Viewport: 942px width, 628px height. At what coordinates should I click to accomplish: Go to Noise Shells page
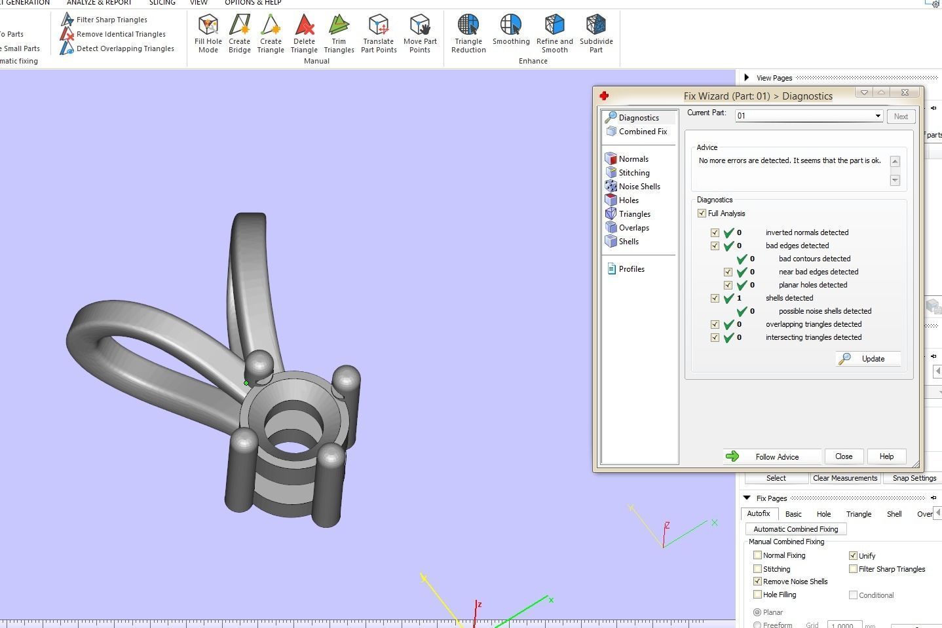633,187
